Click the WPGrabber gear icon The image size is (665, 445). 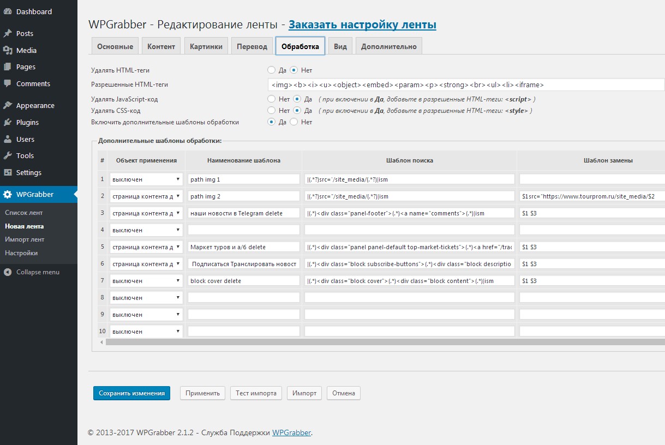[8, 194]
